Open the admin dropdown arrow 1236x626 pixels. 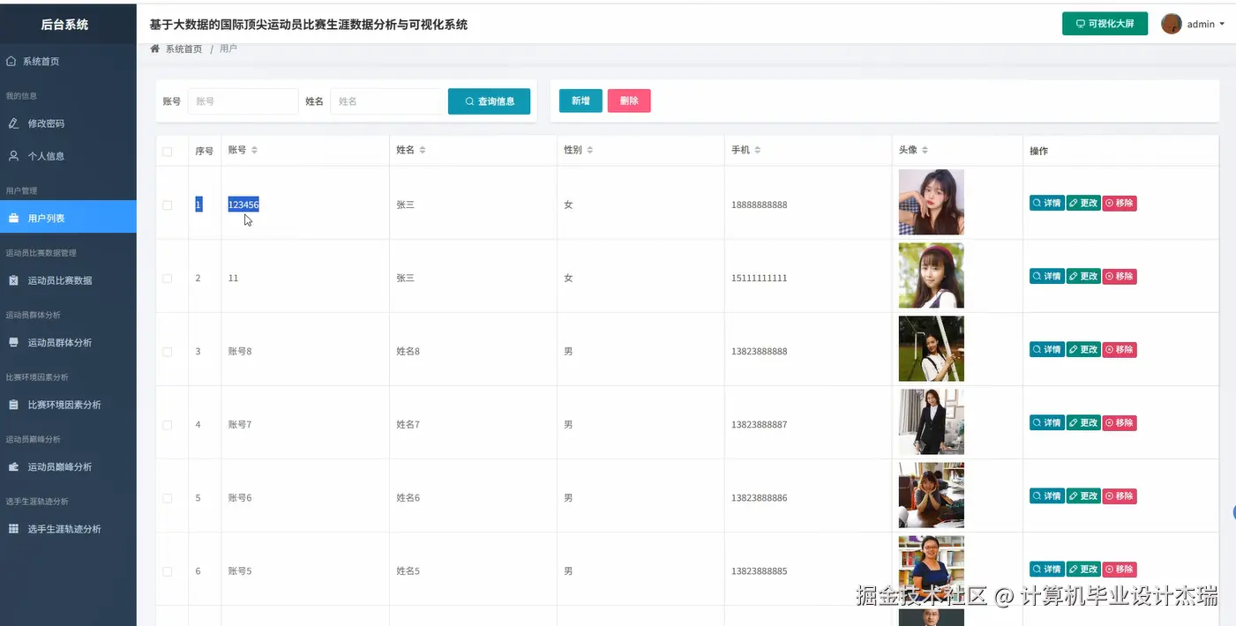tap(1222, 25)
